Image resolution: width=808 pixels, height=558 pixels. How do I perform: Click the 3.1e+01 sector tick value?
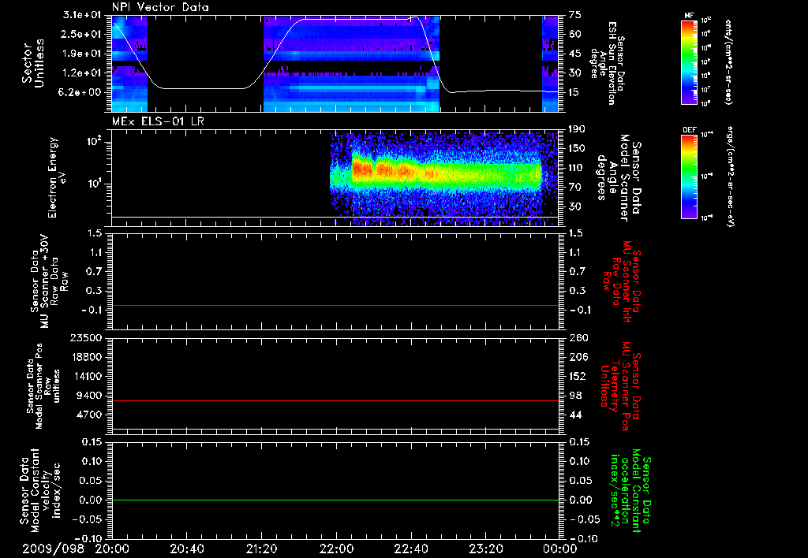[82, 15]
